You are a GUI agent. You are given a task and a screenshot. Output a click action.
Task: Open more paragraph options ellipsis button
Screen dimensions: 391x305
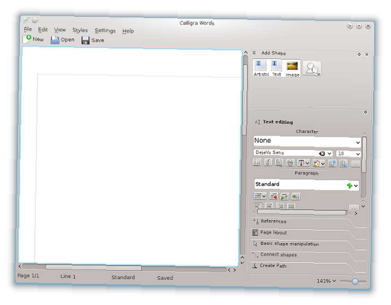pyautogui.click(x=353, y=208)
